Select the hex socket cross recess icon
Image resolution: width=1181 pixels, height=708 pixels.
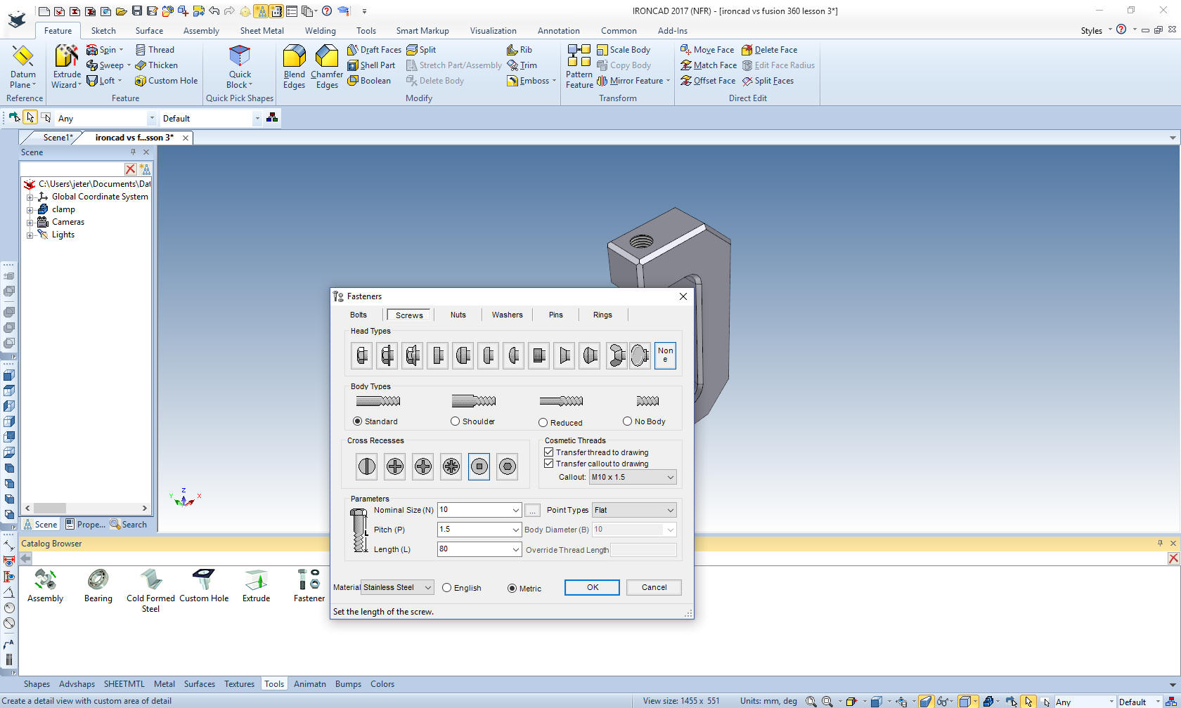[x=507, y=466]
